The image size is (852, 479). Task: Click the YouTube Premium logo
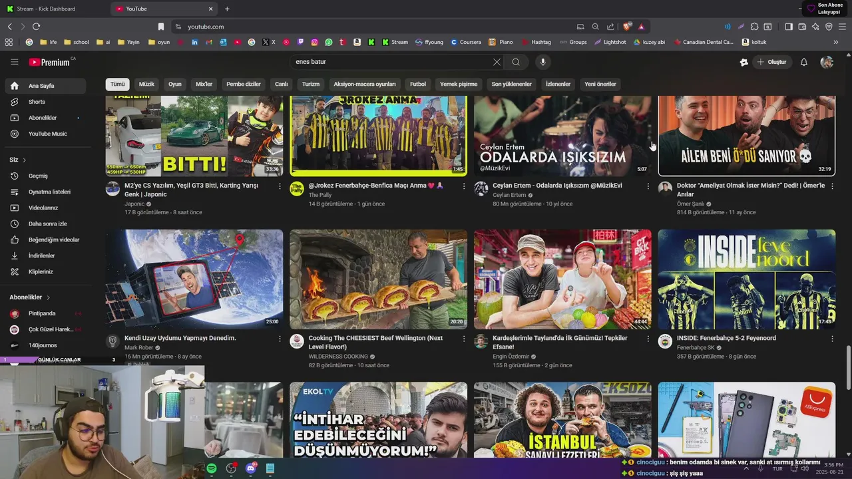[x=49, y=62]
